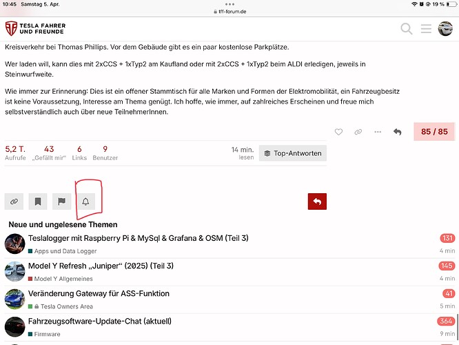Open Veränderung Gateway für ASS-Funktion topic
459x345 pixels.
click(x=99, y=293)
